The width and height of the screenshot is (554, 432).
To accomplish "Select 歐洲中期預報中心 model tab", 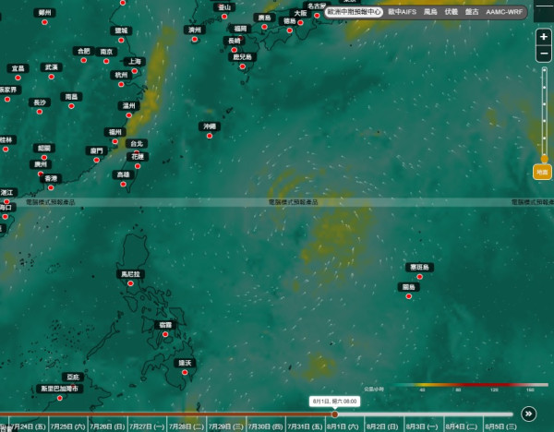I will 354,12.
